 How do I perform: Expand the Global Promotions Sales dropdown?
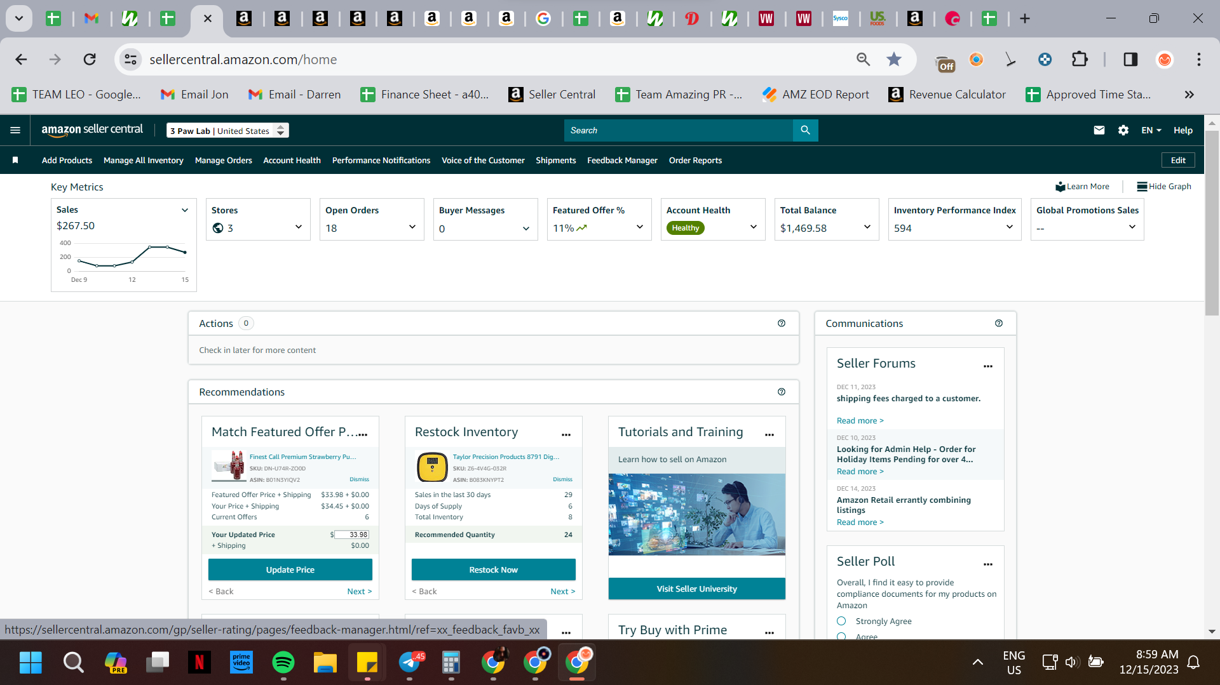pos(1132,227)
